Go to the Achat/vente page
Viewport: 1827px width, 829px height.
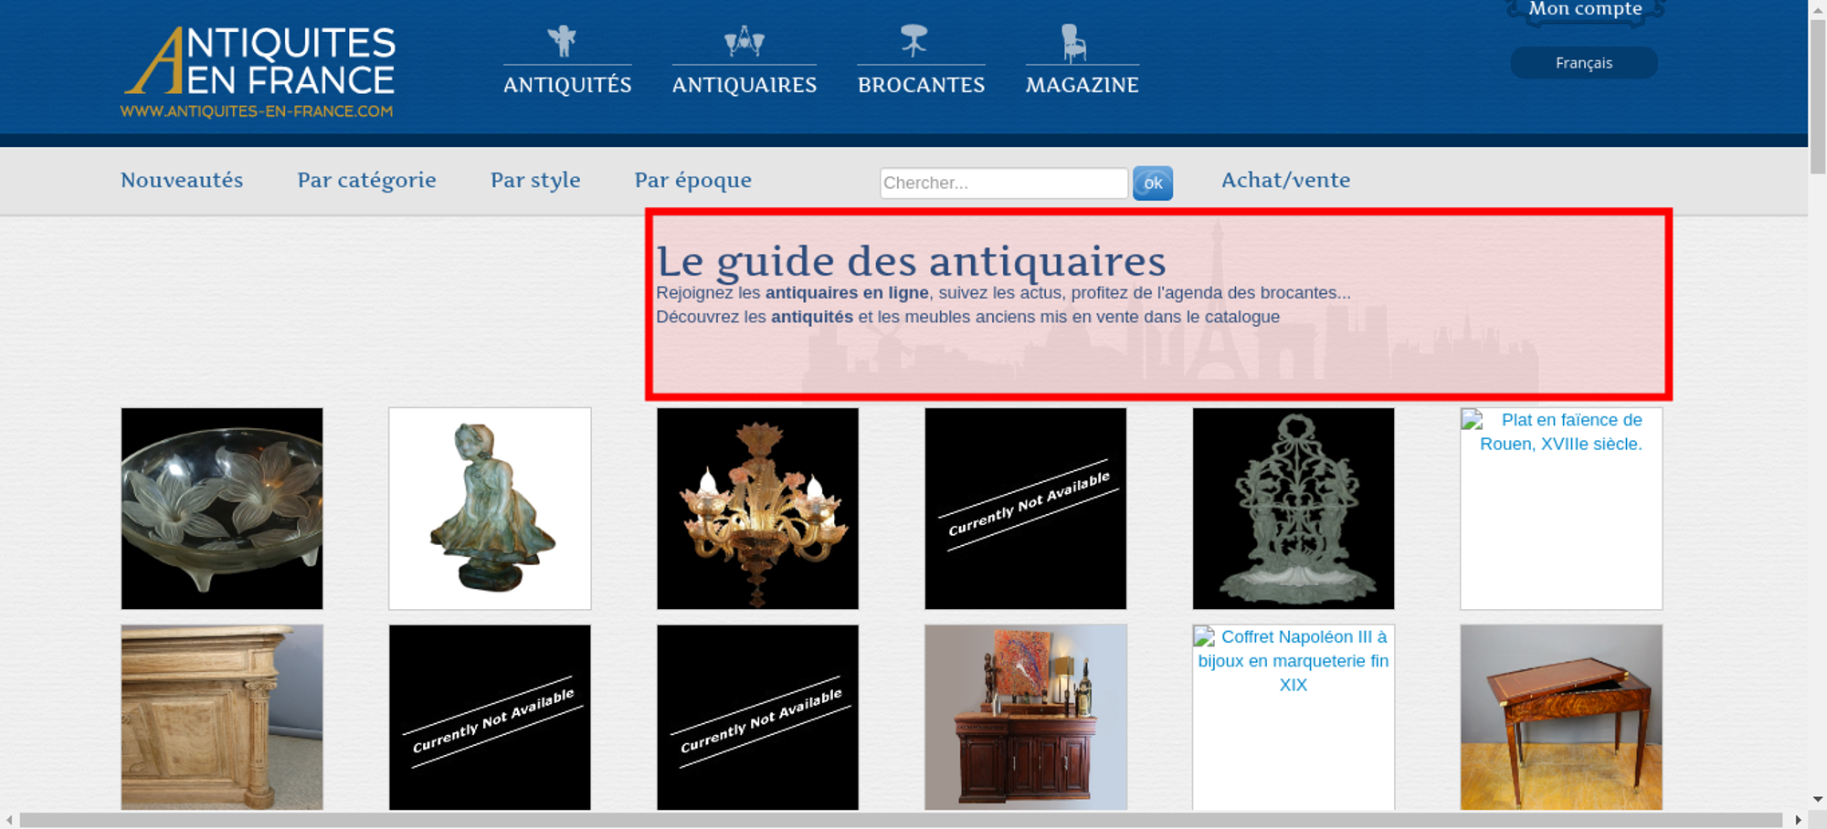(1285, 180)
